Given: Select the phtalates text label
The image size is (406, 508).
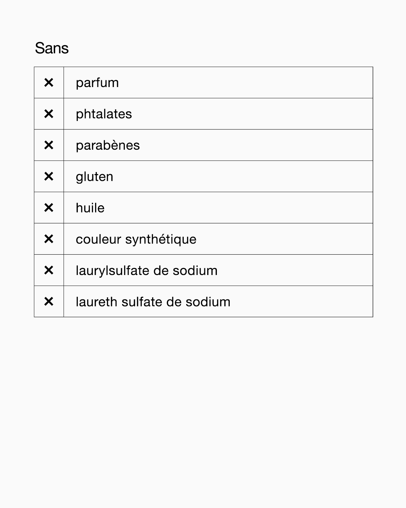Looking at the screenshot, I should pos(104,114).
